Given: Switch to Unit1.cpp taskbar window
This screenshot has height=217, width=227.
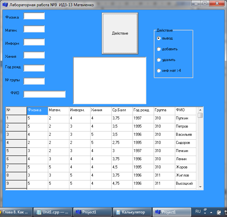Looking at the screenshot, I should point(53,212).
